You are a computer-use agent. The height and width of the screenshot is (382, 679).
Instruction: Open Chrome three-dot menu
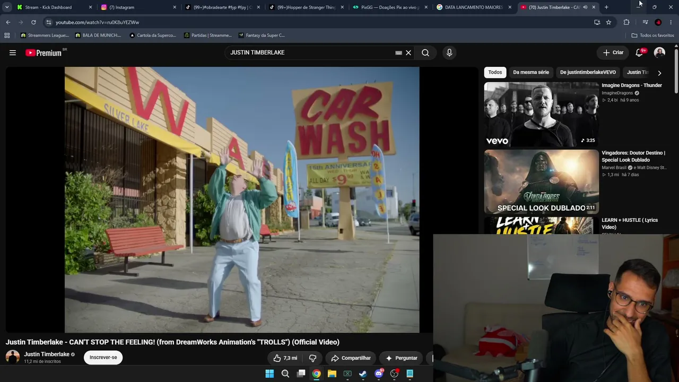671,22
